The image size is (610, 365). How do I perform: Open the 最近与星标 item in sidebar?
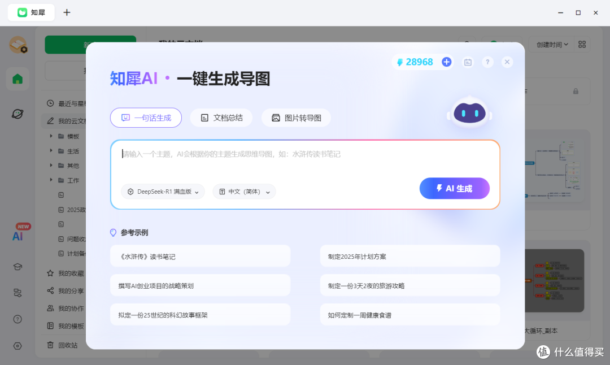(x=66, y=103)
